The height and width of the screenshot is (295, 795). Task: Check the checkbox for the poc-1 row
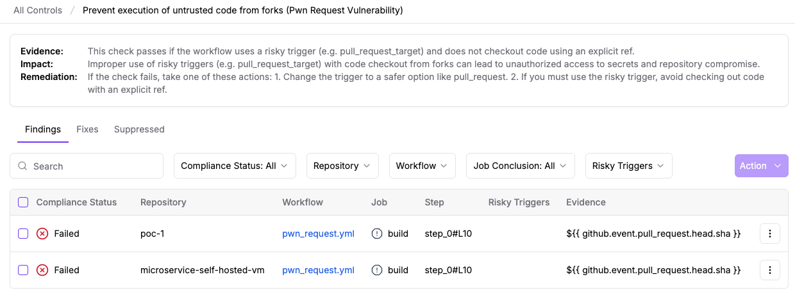point(23,234)
